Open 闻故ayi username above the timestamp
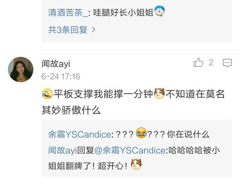 (56, 64)
